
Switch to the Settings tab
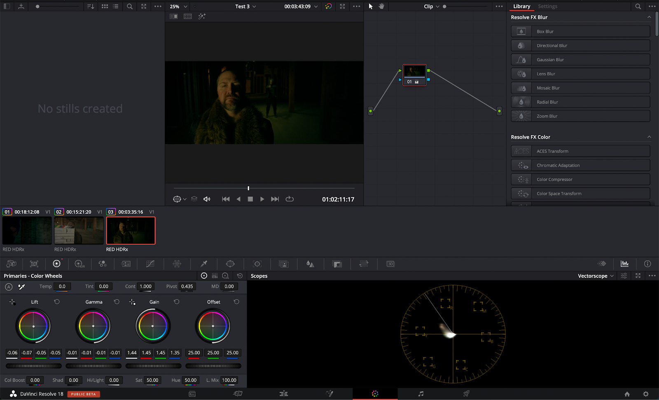pyautogui.click(x=547, y=6)
